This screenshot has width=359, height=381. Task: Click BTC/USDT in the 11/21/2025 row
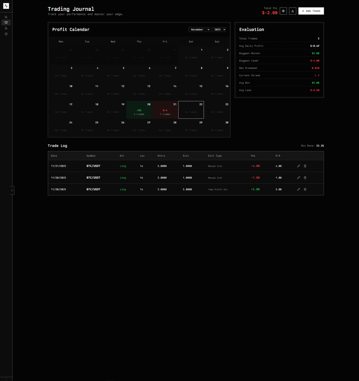[93, 166]
